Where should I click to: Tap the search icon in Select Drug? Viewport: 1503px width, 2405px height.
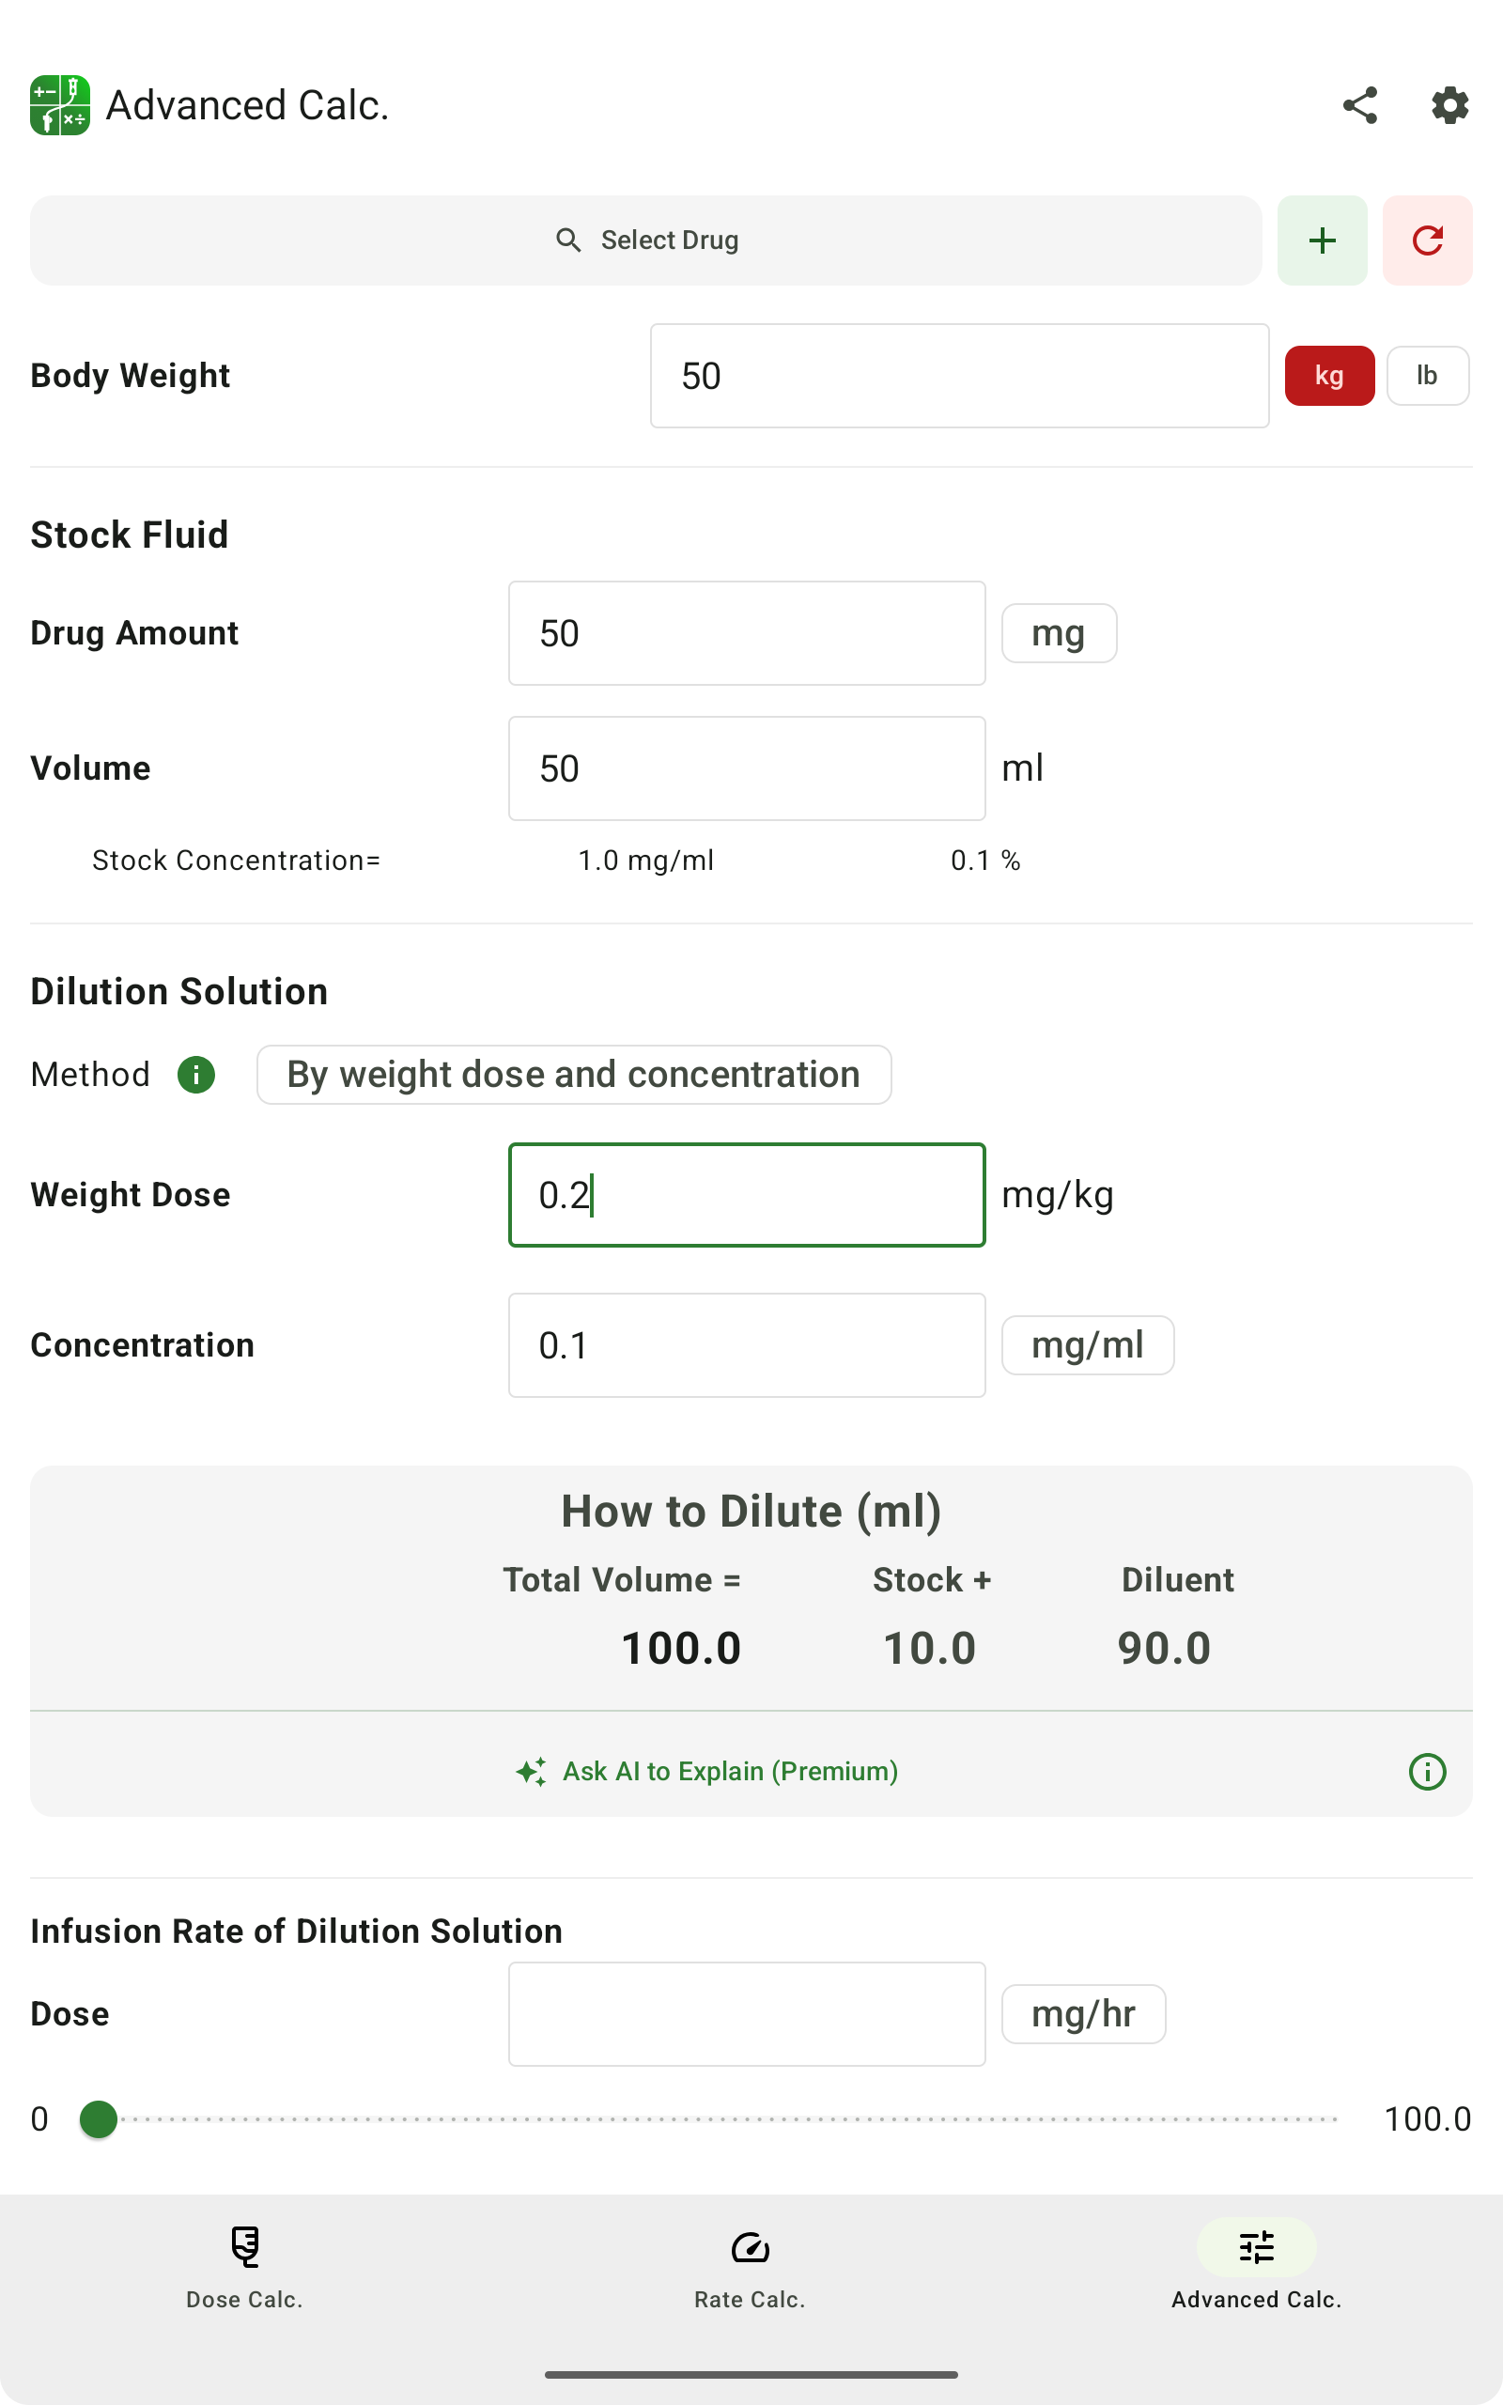[568, 240]
